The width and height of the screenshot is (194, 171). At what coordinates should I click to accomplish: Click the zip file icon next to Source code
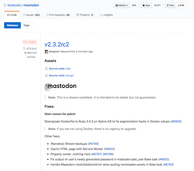pyautogui.click(x=46, y=68)
